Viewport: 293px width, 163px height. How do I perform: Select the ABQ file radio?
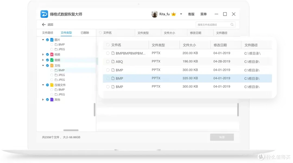(108, 62)
